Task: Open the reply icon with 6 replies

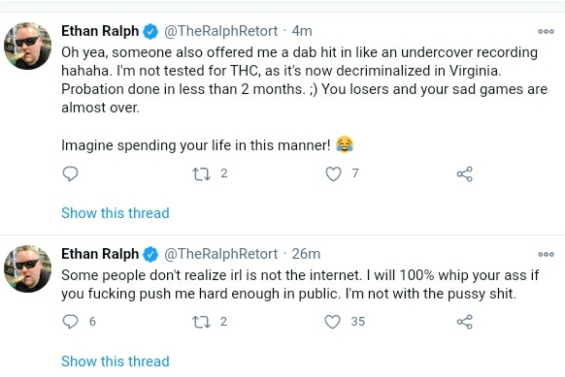Action: coord(70,322)
